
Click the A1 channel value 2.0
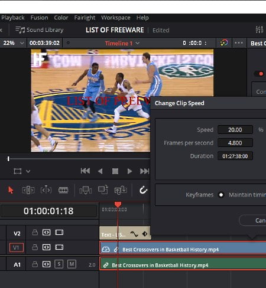92,265
